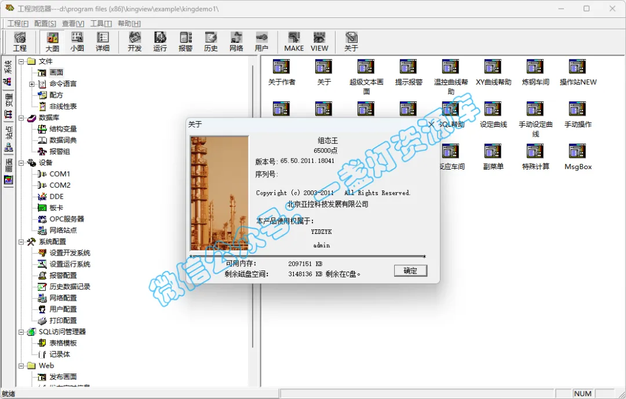Collapse the Web tree node
The height and width of the screenshot is (399, 626).
pos(21,365)
